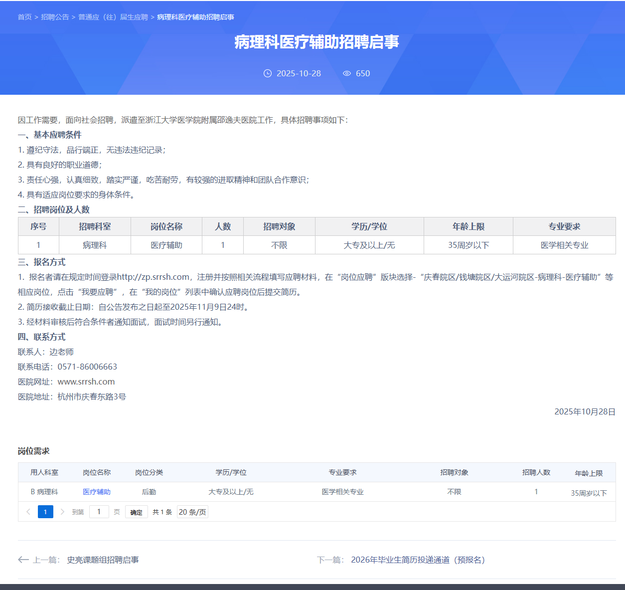Click the page number input field
The width and height of the screenshot is (625, 590).
point(99,512)
